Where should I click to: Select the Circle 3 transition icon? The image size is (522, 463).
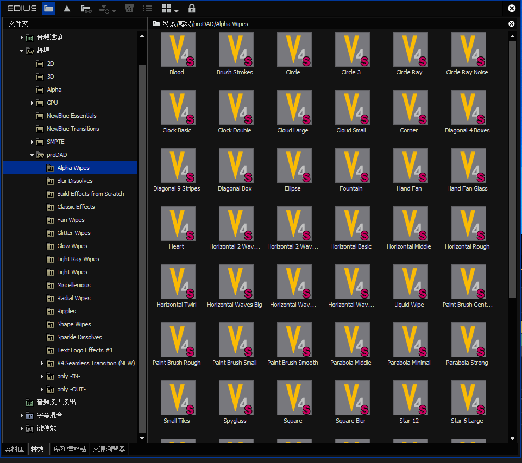(352, 49)
